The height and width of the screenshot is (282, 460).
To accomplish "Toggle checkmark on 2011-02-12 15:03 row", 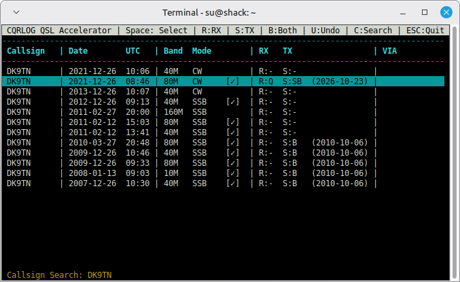I will (232, 122).
